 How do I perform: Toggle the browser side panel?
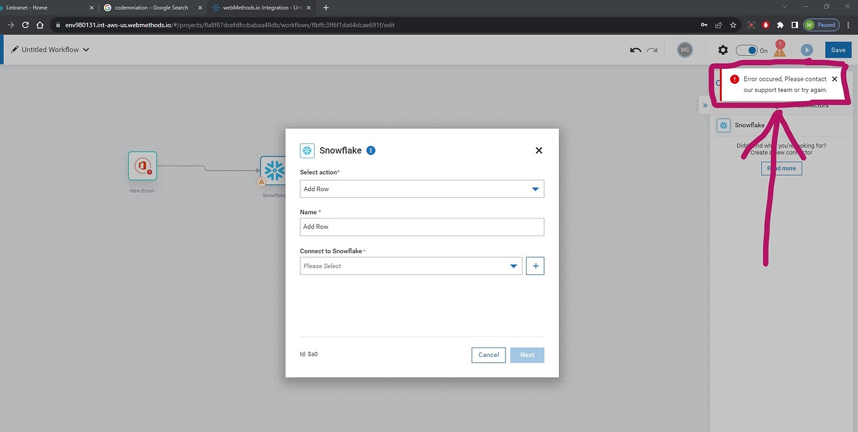(x=795, y=25)
